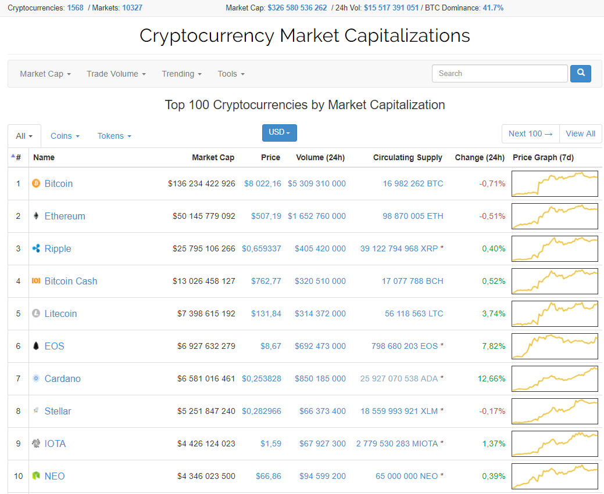The image size is (604, 494).
Task: Click the View All button
Action: click(x=580, y=134)
